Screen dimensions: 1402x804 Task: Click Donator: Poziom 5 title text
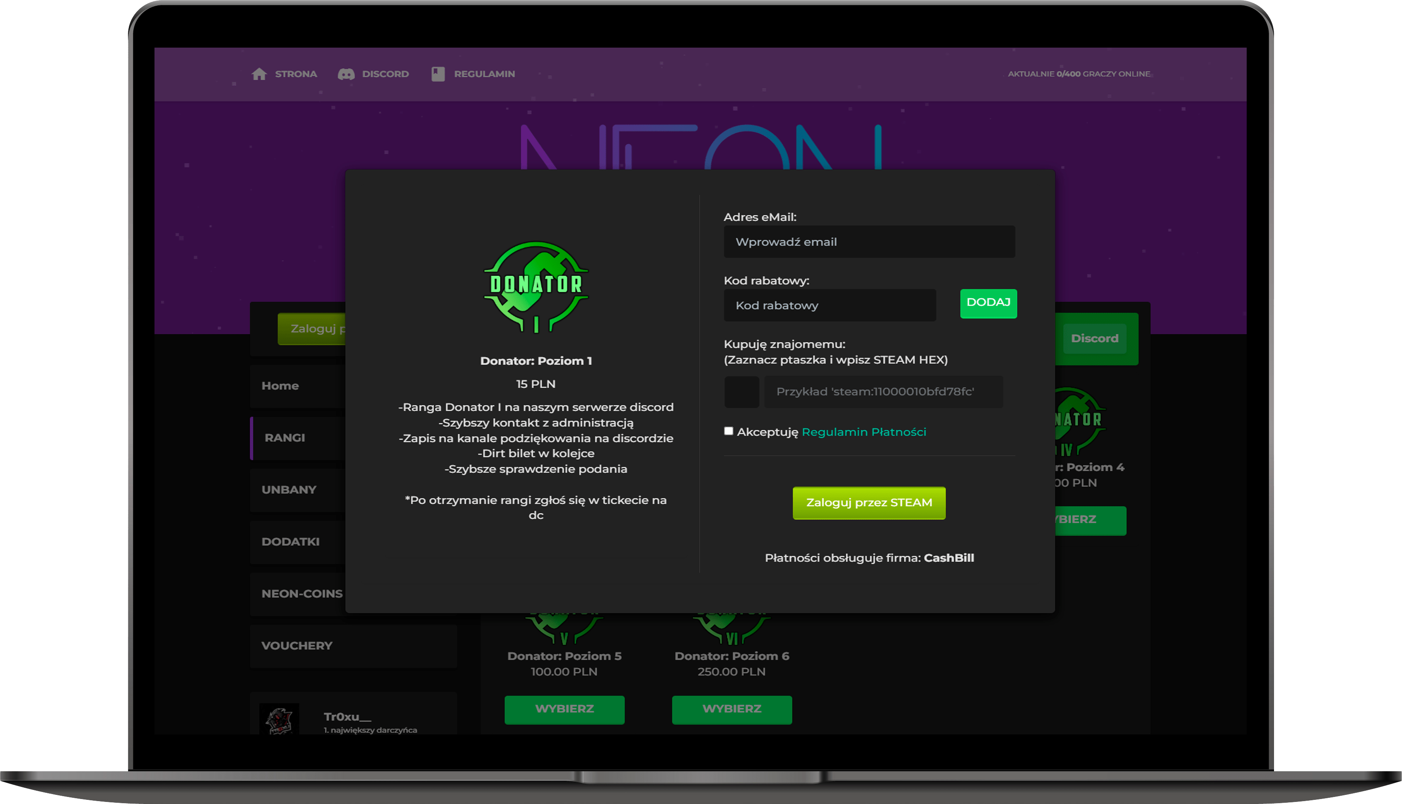565,656
